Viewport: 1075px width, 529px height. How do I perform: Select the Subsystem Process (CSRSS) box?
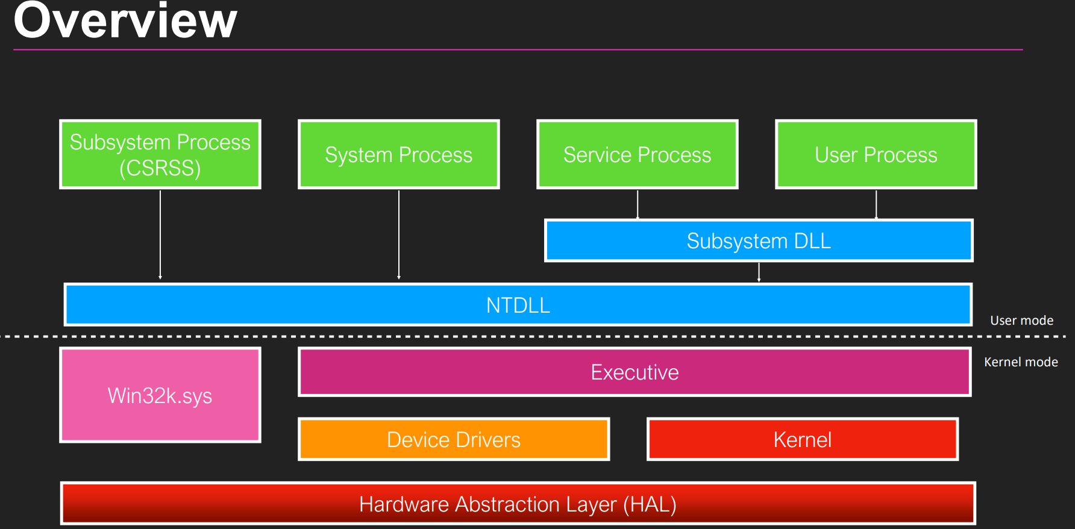click(x=160, y=155)
